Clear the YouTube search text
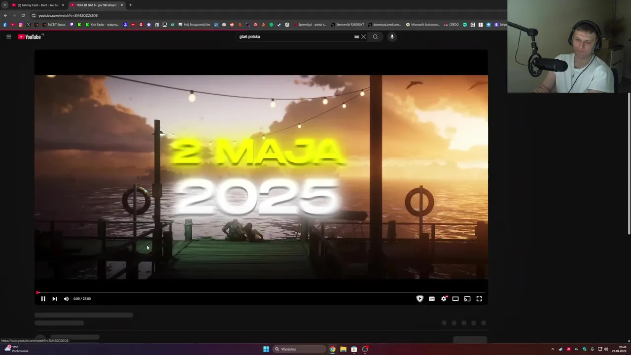Image resolution: width=631 pixels, height=355 pixels. click(x=364, y=36)
